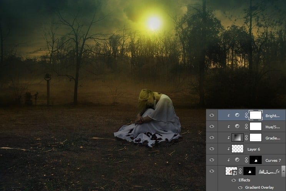
Task: Select the Brightness layer mask thumbnail
Action: [x=256, y=115]
